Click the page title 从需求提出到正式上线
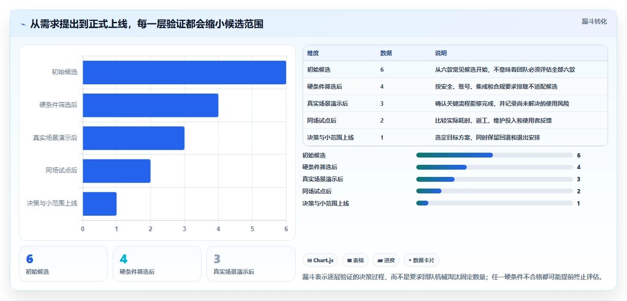 pos(147,24)
